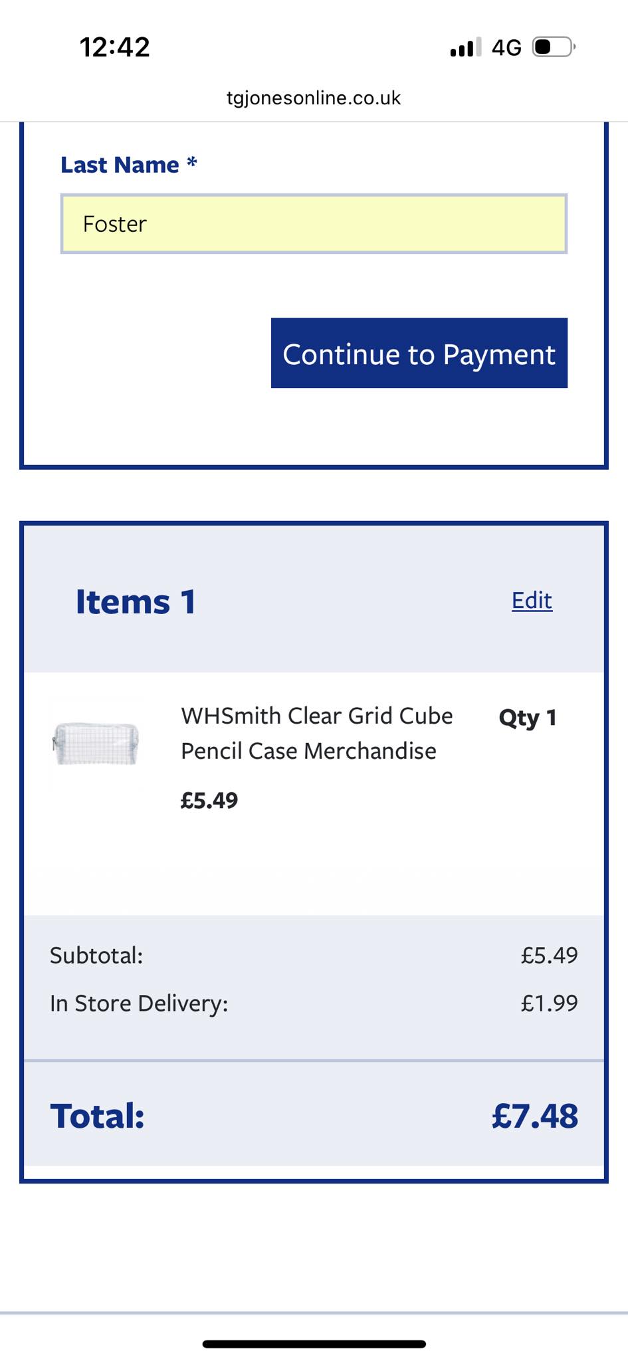
Task: Click the Last Name input field
Action: click(314, 224)
